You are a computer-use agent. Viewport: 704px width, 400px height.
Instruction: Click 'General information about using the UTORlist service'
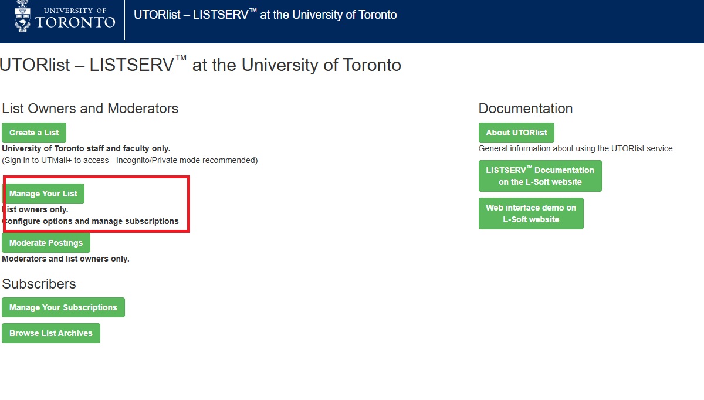[576, 148]
